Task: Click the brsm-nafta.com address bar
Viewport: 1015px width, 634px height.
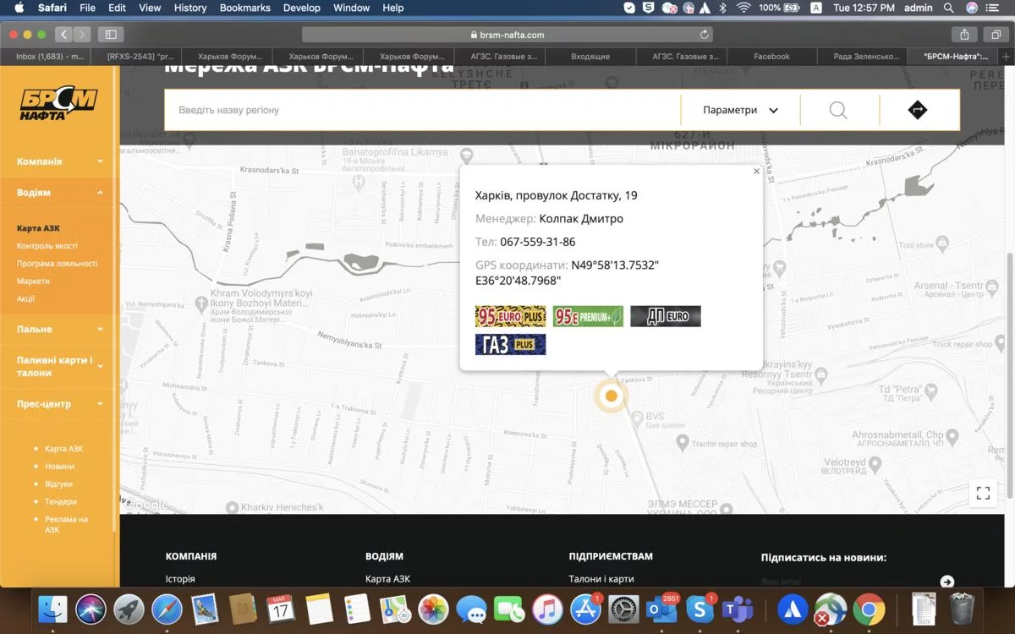Action: [x=507, y=35]
